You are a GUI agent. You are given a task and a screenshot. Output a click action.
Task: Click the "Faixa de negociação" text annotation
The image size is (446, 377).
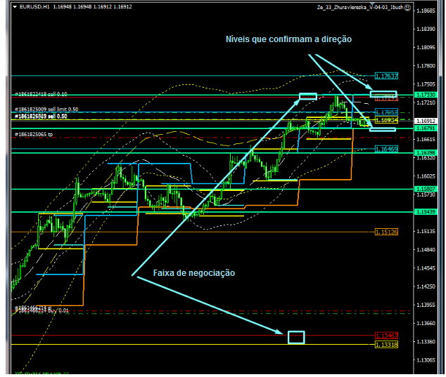click(x=194, y=273)
